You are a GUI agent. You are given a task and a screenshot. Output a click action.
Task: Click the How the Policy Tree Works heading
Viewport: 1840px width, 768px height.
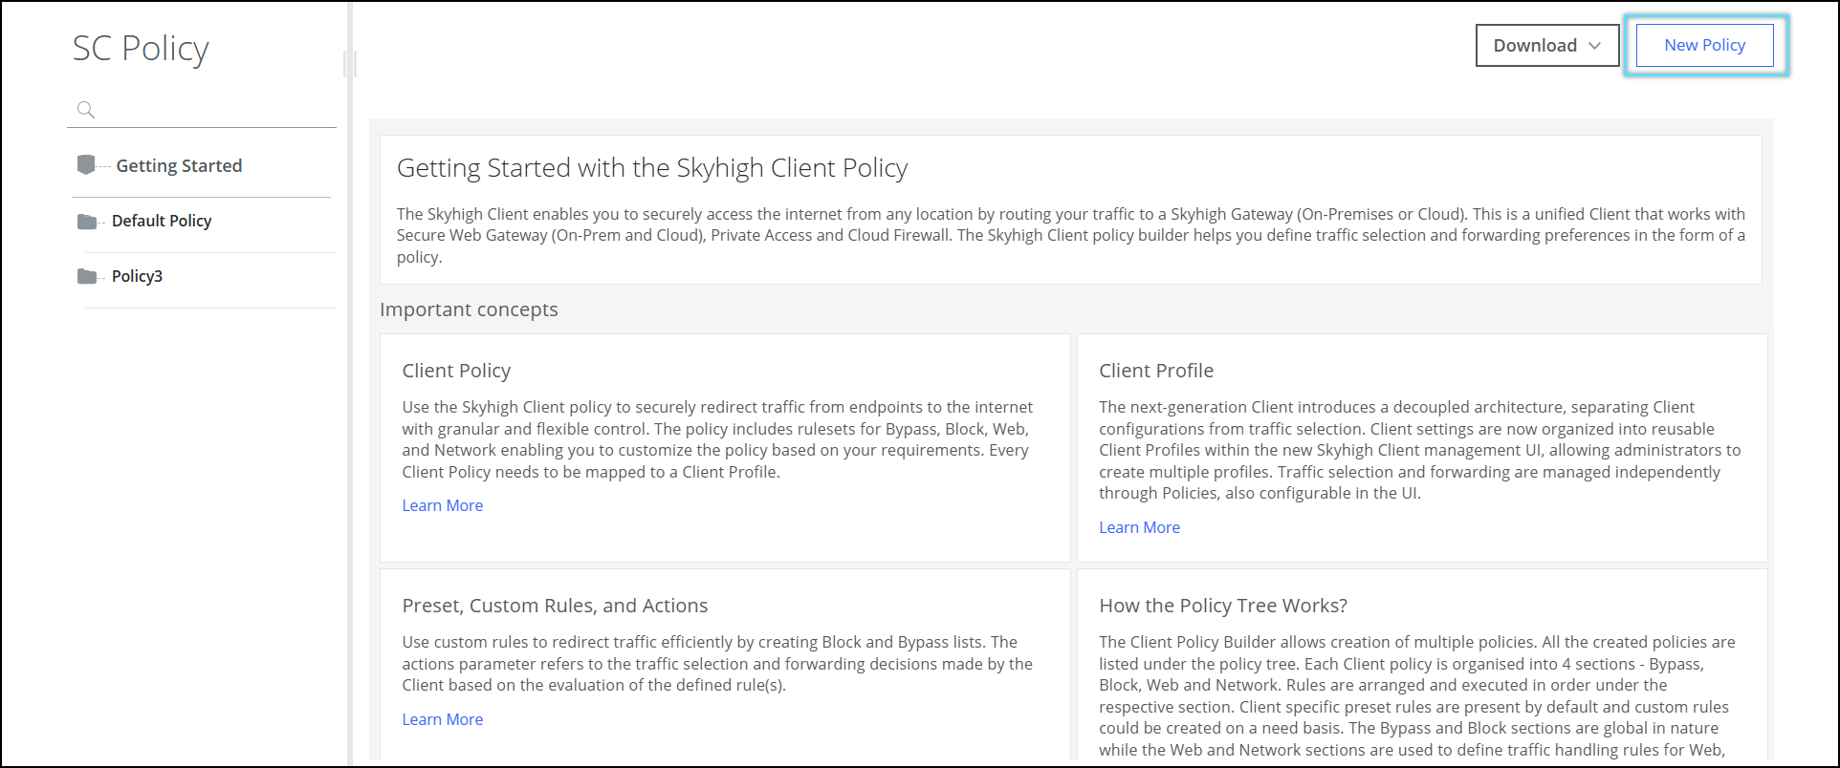(1222, 606)
